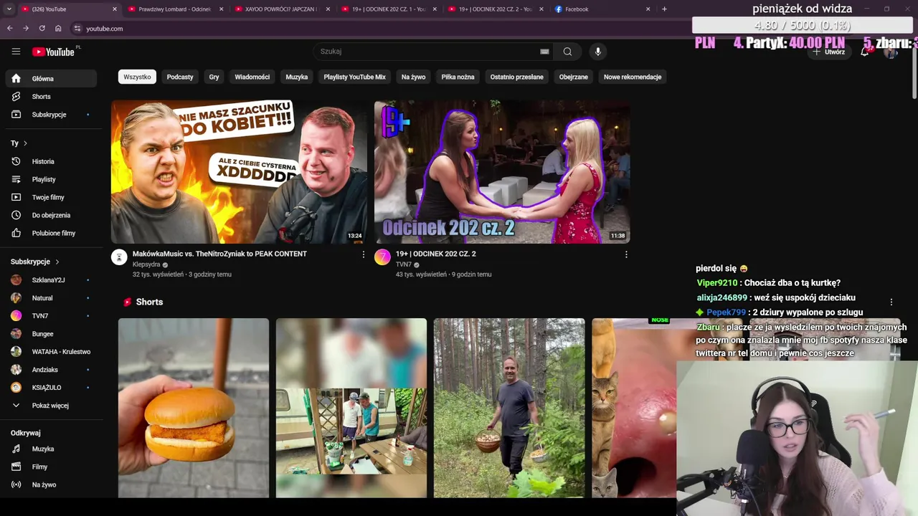Screen dimensions: 918x516
Task: Open Subskrypcje feed in sidebar
Action: pyautogui.click(x=51, y=115)
